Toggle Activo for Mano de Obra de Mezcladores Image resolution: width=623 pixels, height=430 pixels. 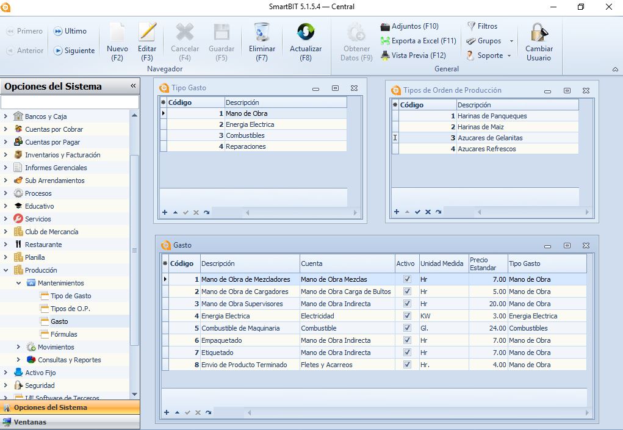click(x=407, y=279)
